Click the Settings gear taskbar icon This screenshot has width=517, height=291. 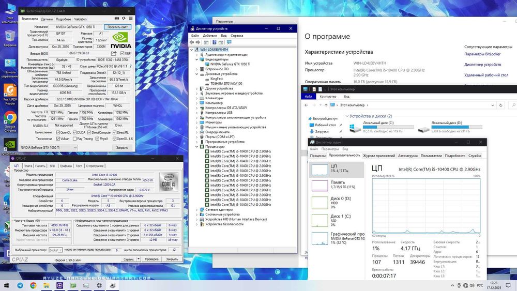[x=99, y=285]
